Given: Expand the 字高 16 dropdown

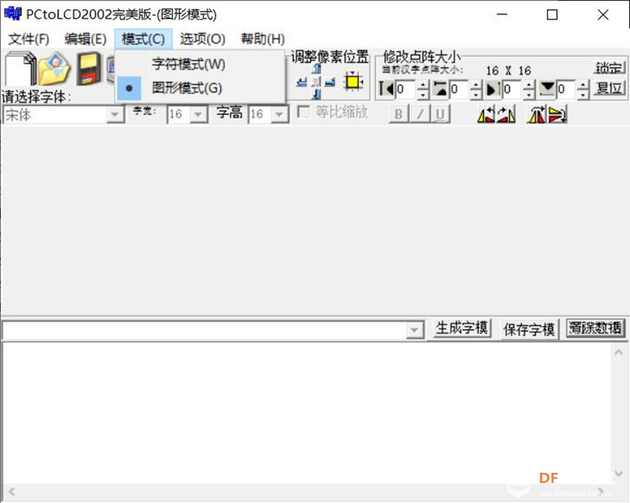Looking at the screenshot, I should [280, 114].
